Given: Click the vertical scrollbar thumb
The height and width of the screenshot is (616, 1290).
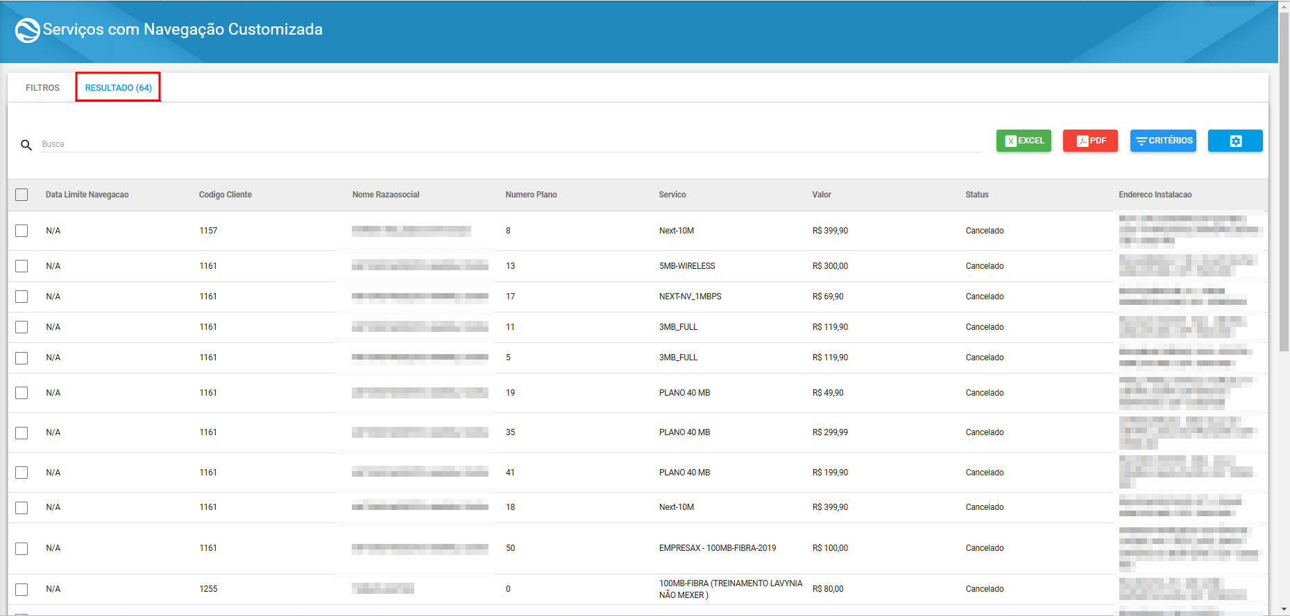Looking at the screenshot, I should pyautogui.click(x=1284, y=180).
